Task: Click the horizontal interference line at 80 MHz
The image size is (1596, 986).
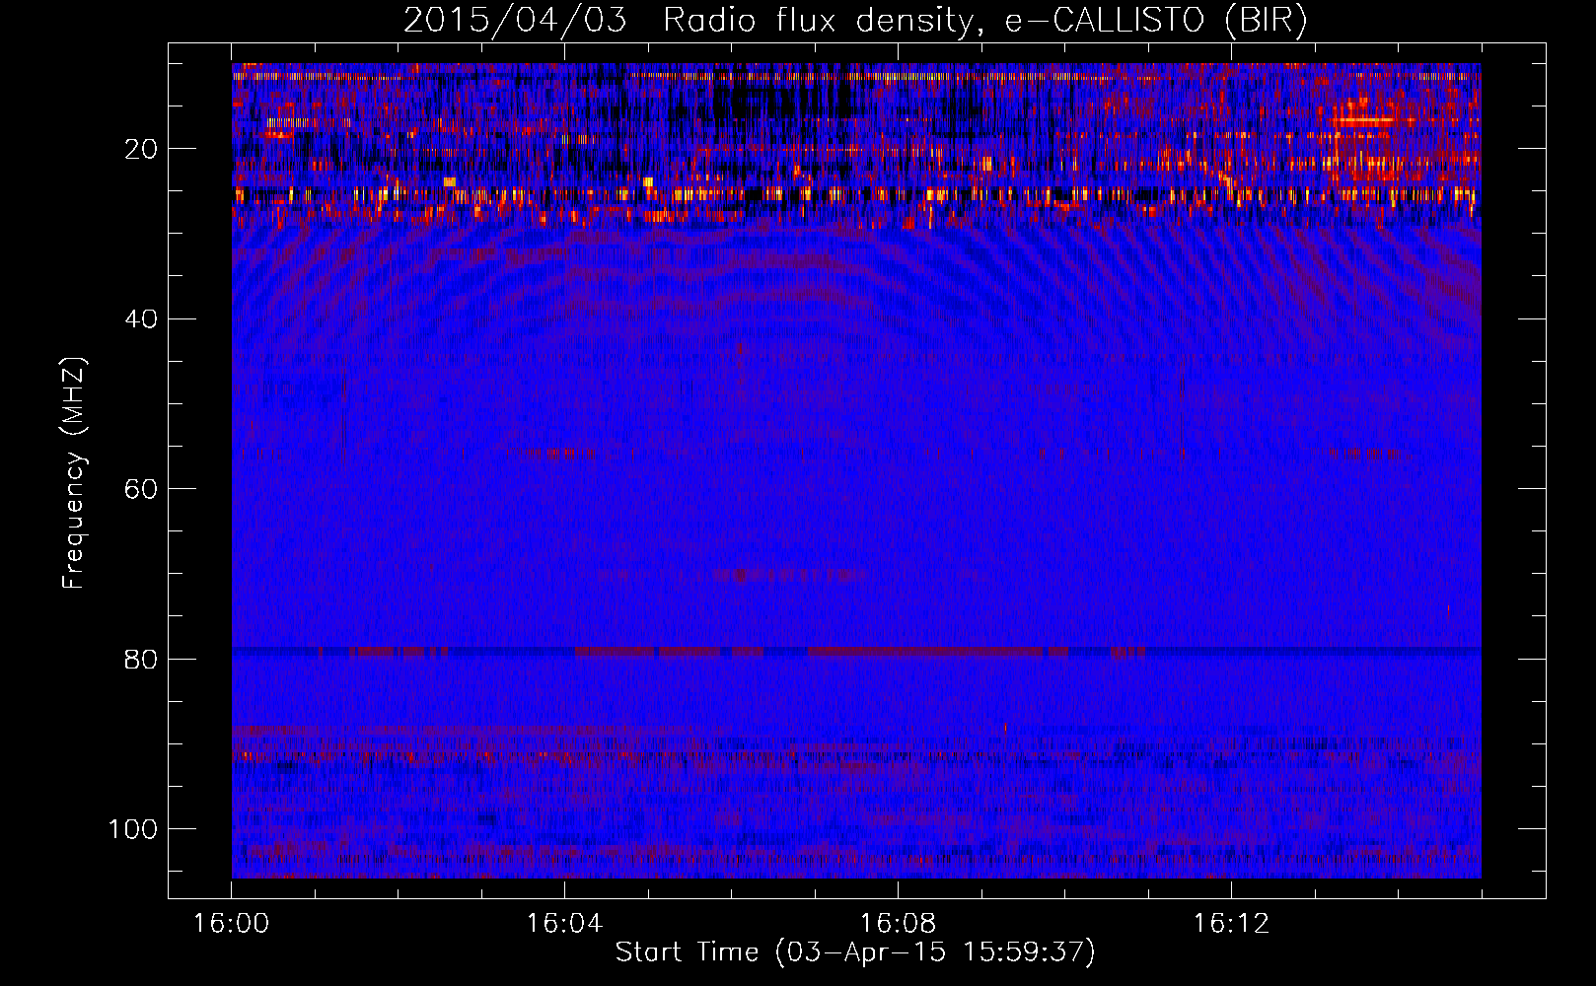Action: pyautogui.click(x=856, y=651)
